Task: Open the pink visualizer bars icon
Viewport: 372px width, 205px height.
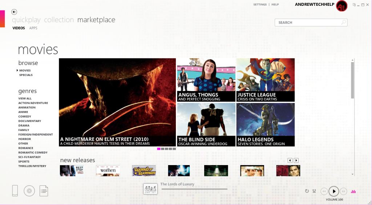Action: click(x=353, y=191)
